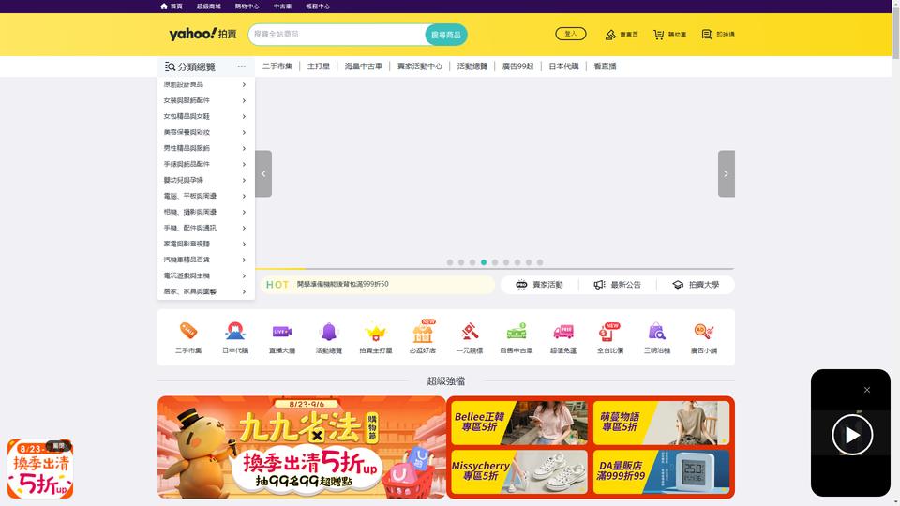Show next carousel slide with right arrow
Image resolution: width=900 pixels, height=506 pixels.
coord(726,174)
